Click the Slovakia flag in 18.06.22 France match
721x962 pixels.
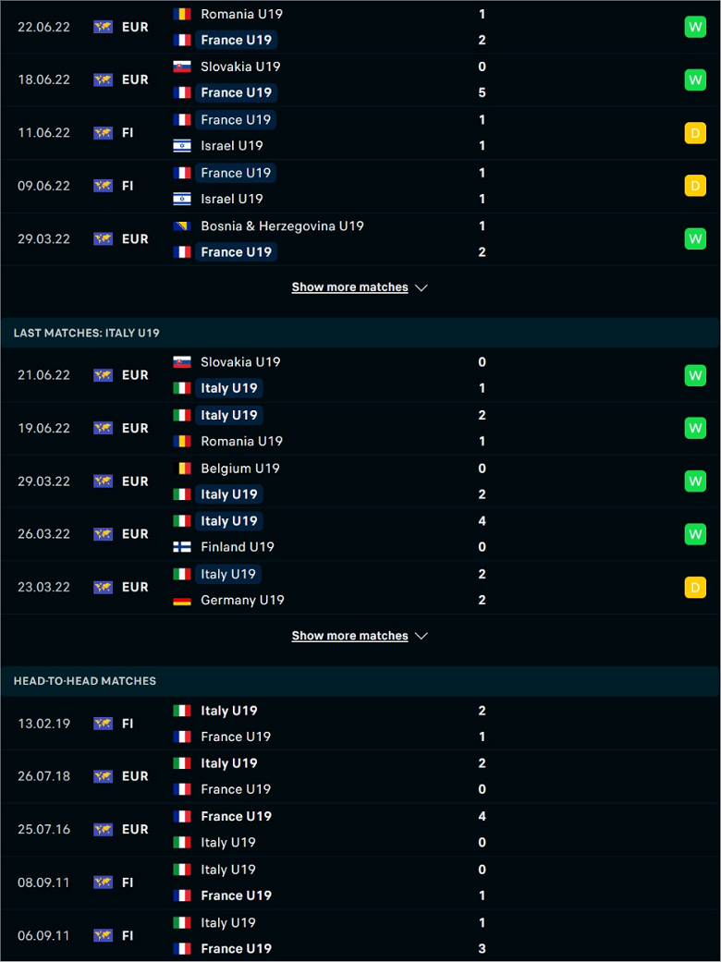[x=182, y=67]
